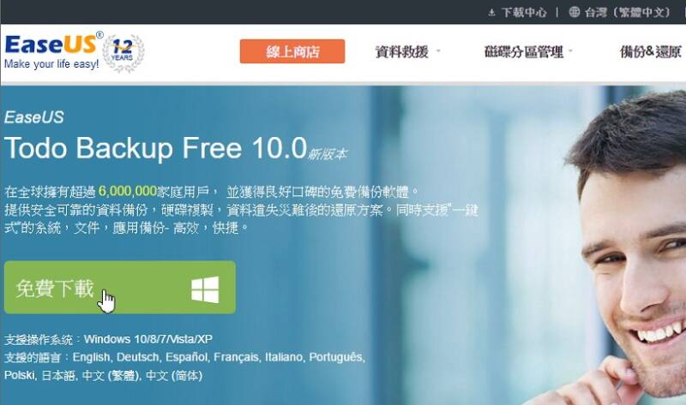Image resolution: width=686 pixels, height=405 pixels.
Task: Click the italic EaseUS banner title
Action: click(34, 117)
